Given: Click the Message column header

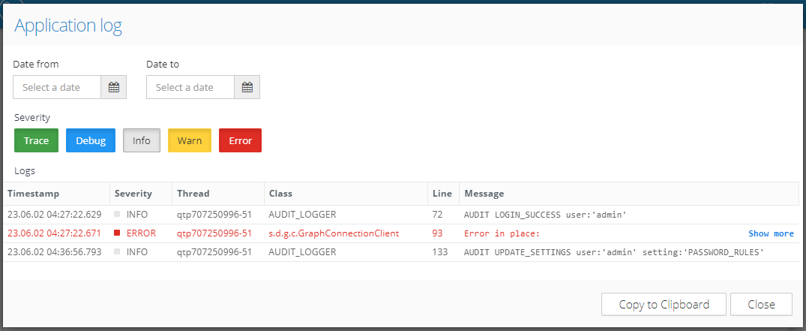Looking at the screenshot, I should point(484,194).
